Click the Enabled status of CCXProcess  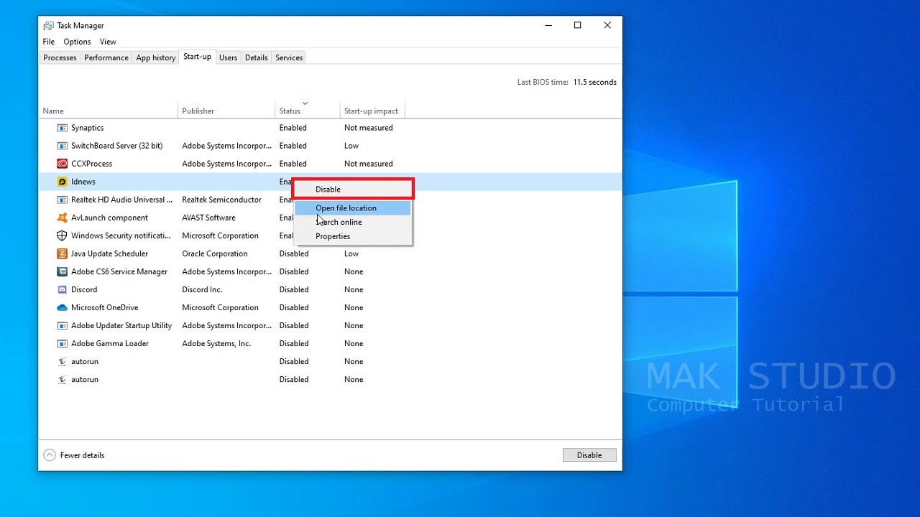[x=293, y=164]
